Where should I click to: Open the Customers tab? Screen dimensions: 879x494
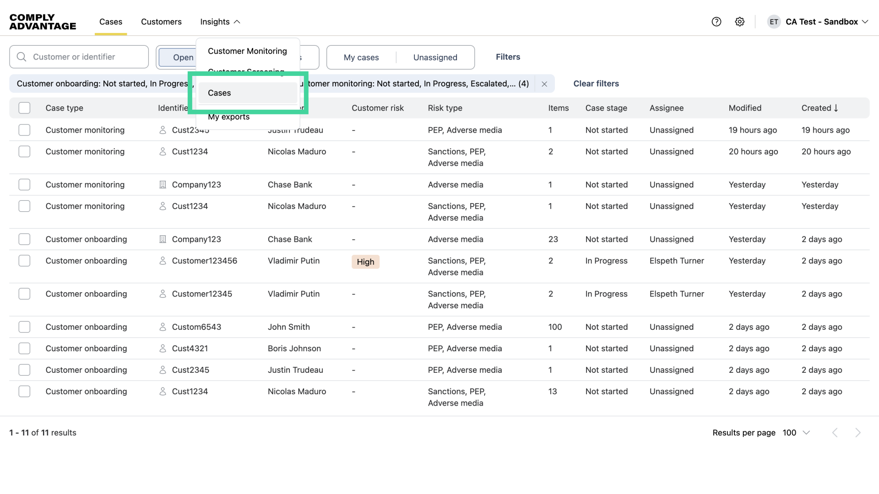point(161,21)
